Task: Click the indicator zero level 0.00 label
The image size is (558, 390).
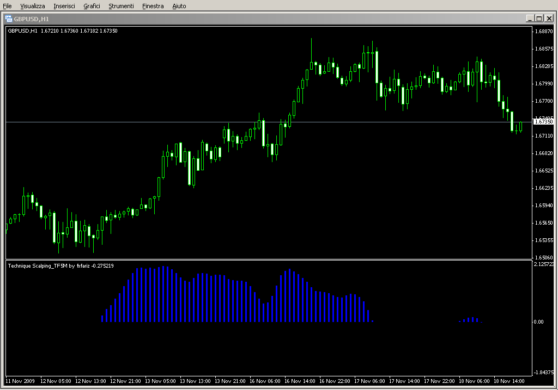Action: point(538,322)
